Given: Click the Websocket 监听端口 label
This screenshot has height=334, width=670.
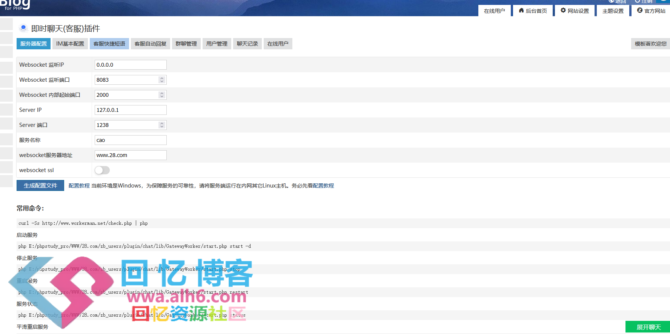Looking at the screenshot, I should coord(45,80).
